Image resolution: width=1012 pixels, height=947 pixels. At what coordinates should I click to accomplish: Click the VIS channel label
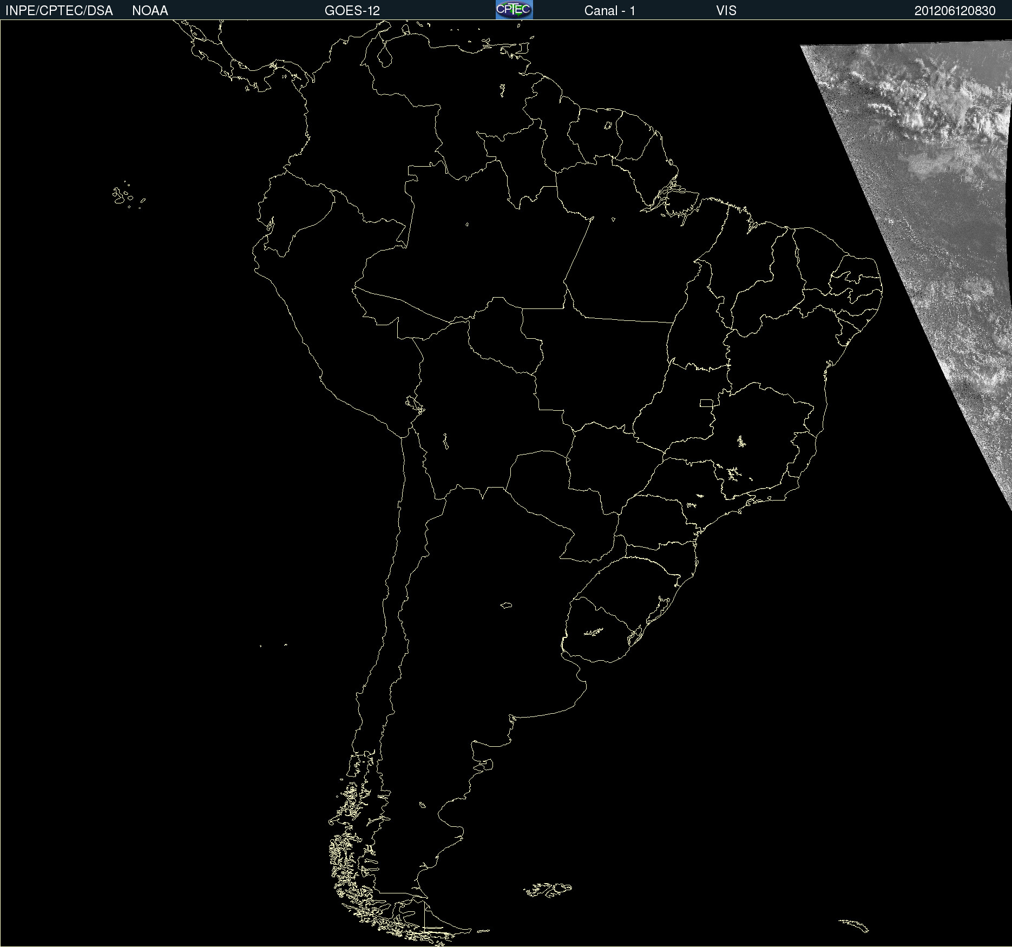tap(726, 11)
